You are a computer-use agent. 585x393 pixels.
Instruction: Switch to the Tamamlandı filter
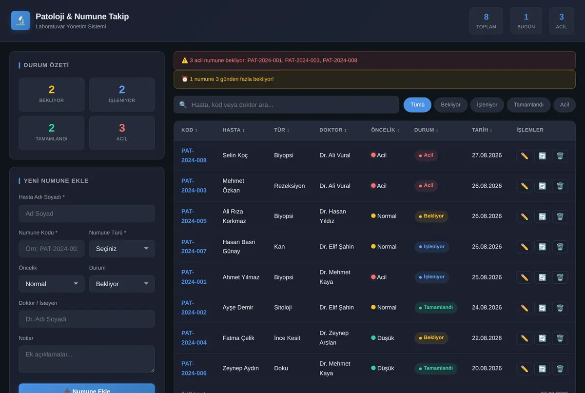tap(528, 105)
